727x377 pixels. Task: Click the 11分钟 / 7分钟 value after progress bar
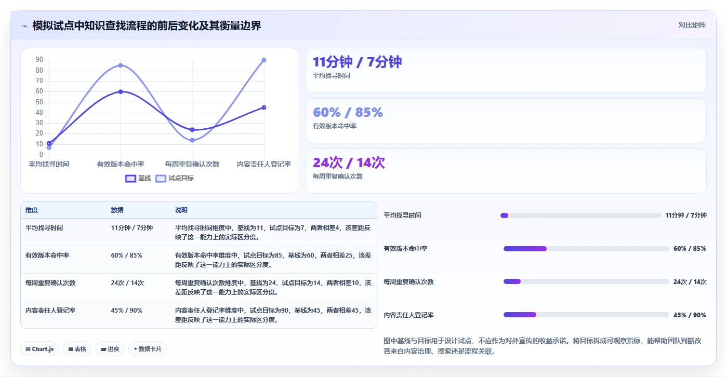(686, 216)
